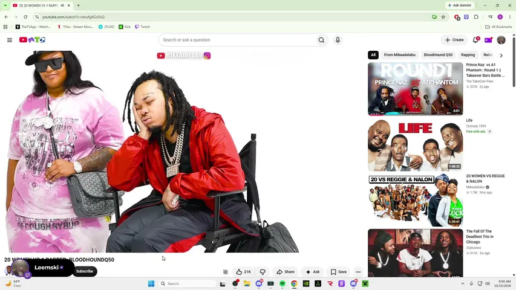Open the Windows Start menu

(x=151, y=283)
